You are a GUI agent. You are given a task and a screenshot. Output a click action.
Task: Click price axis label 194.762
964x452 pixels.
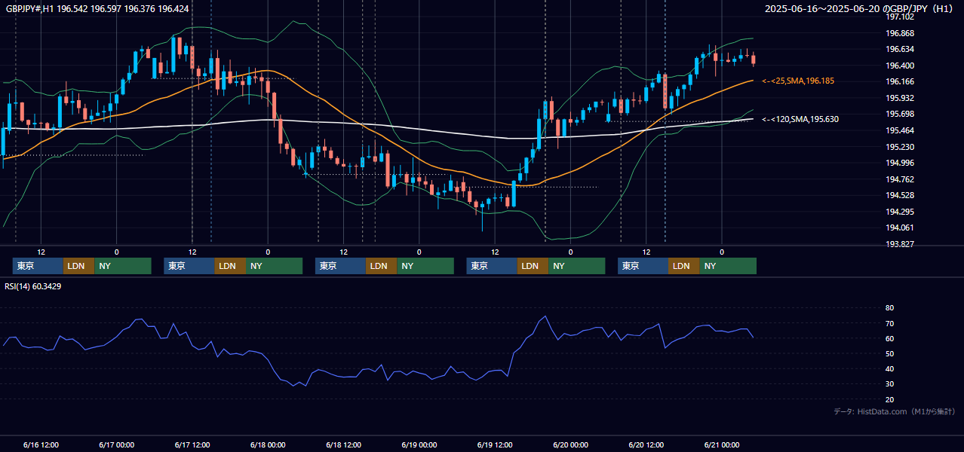(900, 179)
